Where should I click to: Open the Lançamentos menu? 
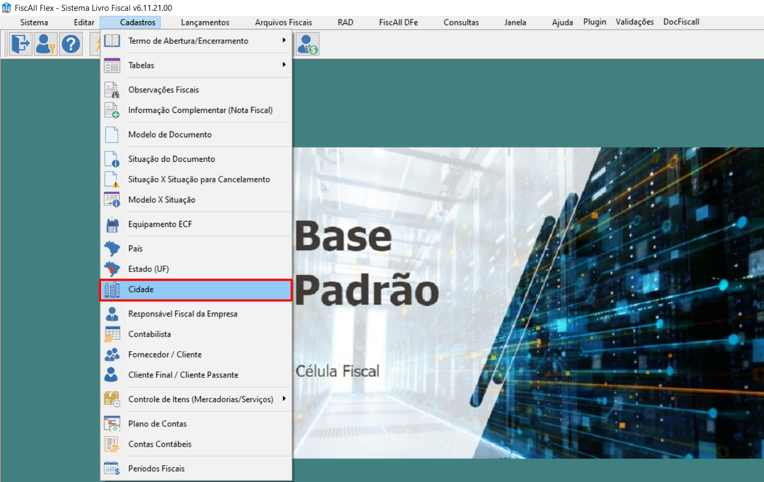205,22
